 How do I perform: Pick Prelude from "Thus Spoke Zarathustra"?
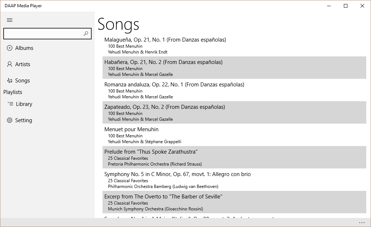(x=151, y=152)
